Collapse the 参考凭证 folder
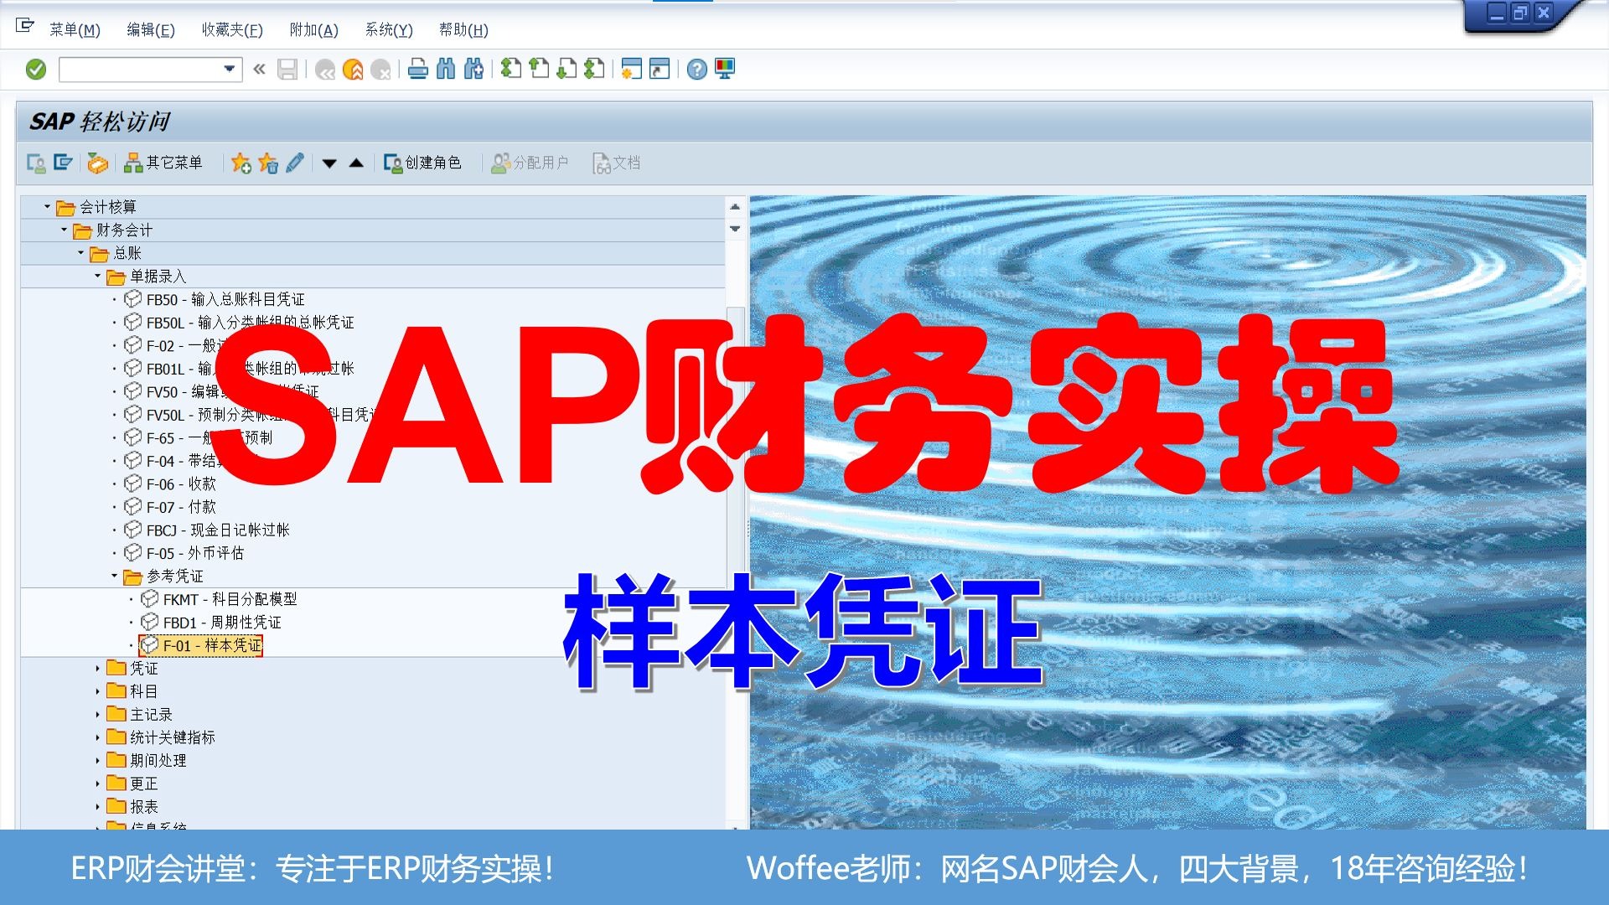Screen dimensions: 1609x905 (x=114, y=577)
